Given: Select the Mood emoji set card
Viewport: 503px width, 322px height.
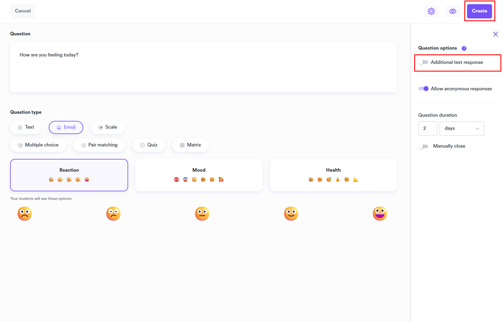Looking at the screenshot, I should click(x=199, y=175).
